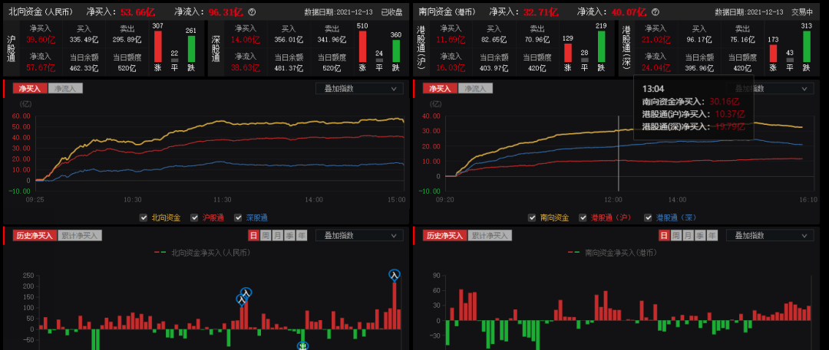Switch to 累计净买入 tab in southbound history
This screenshot has width=829, height=350.
(x=490, y=236)
